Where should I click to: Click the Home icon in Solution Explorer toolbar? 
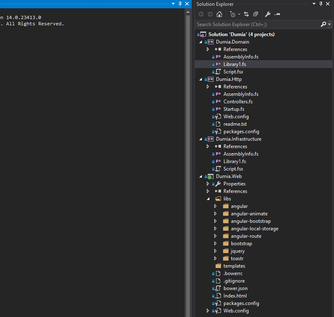[x=219, y=14]
